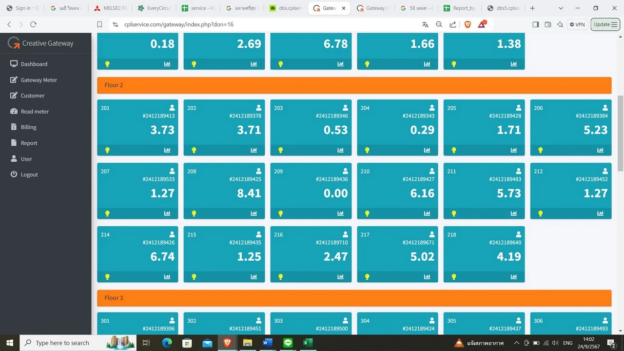The height and width of the screenshot is (351, 624).
Task: Open the VPN button in the toolbar
Action: coord(577,24)
